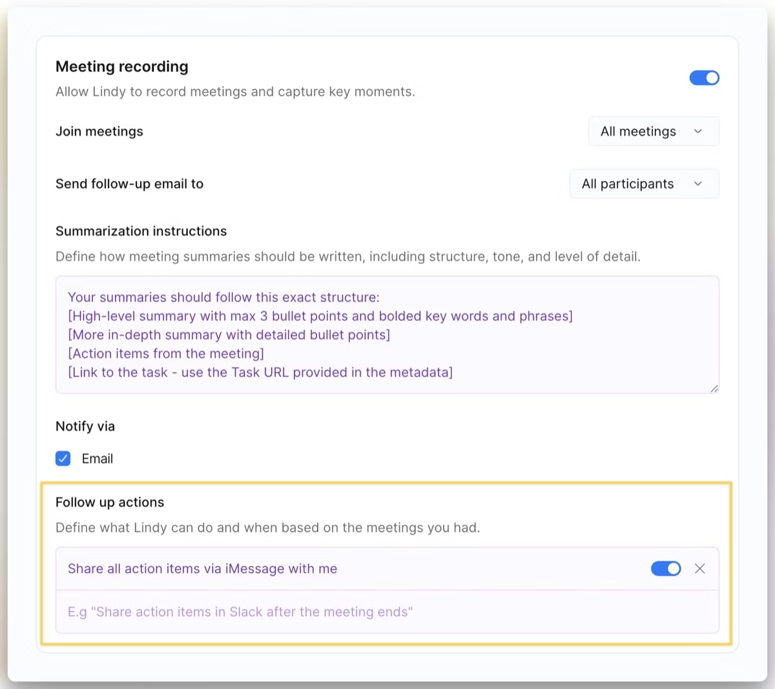The height and width of the screenshot is (689, 775).
Task: Expand the chevron on the Join meetings selector
Action: [698, 131]
